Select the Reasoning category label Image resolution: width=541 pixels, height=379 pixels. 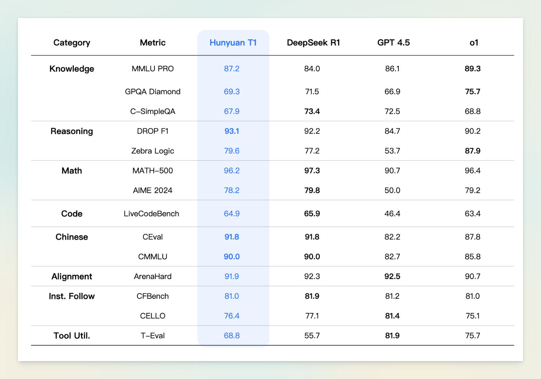pyautogui.click(x=72, y=131)
